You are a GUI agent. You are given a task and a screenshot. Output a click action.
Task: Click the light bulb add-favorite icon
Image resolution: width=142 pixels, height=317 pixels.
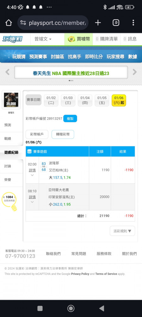point(14,207)
